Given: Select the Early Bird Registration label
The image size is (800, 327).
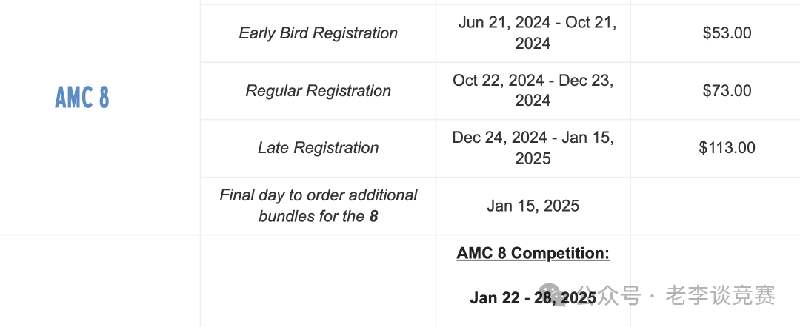Looking at the screenshot, I should click(318, 33).
